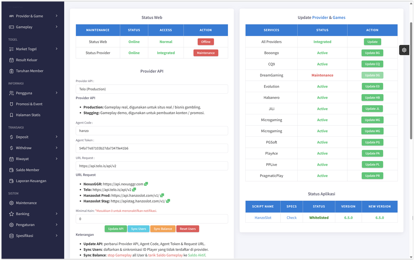Select the Pengguna users icon
The width and height of the screenshot is (414, 260).
tap(11, 93)
